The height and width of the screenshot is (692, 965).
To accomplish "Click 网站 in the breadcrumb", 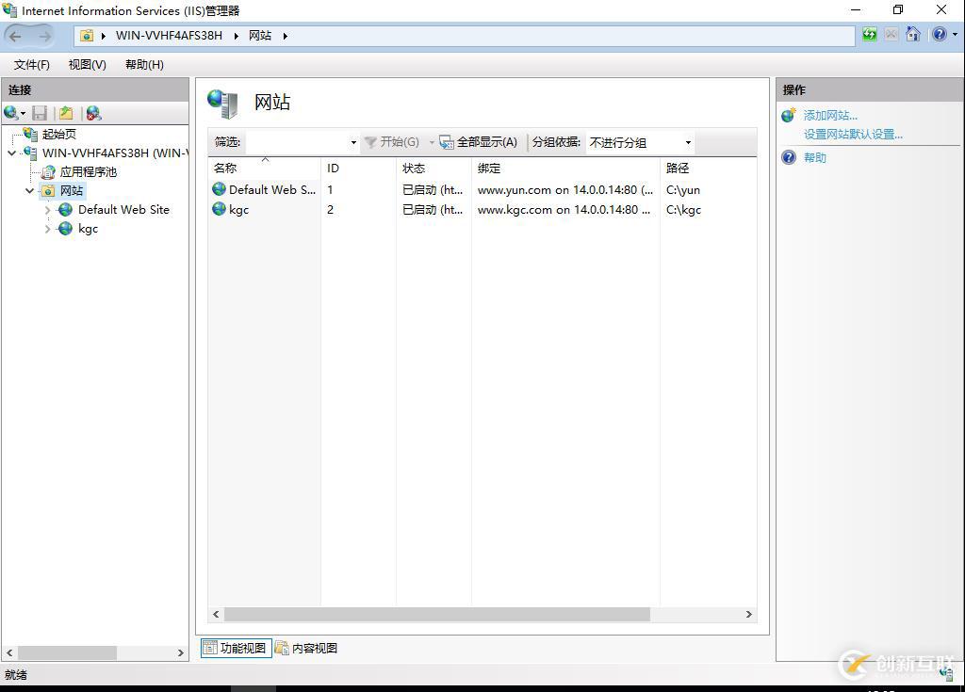I will tap(260, 36).
